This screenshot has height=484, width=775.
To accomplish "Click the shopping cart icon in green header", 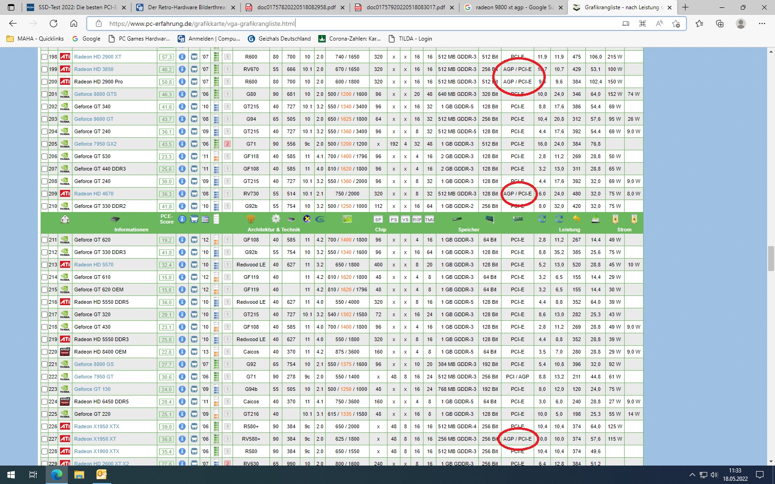I will point(194,219).
